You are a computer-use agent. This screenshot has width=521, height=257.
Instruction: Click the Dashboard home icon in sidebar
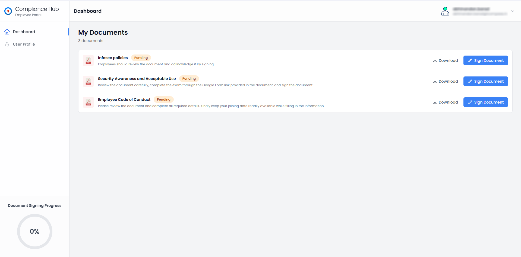pyautogui.click(x=7, y=32)
